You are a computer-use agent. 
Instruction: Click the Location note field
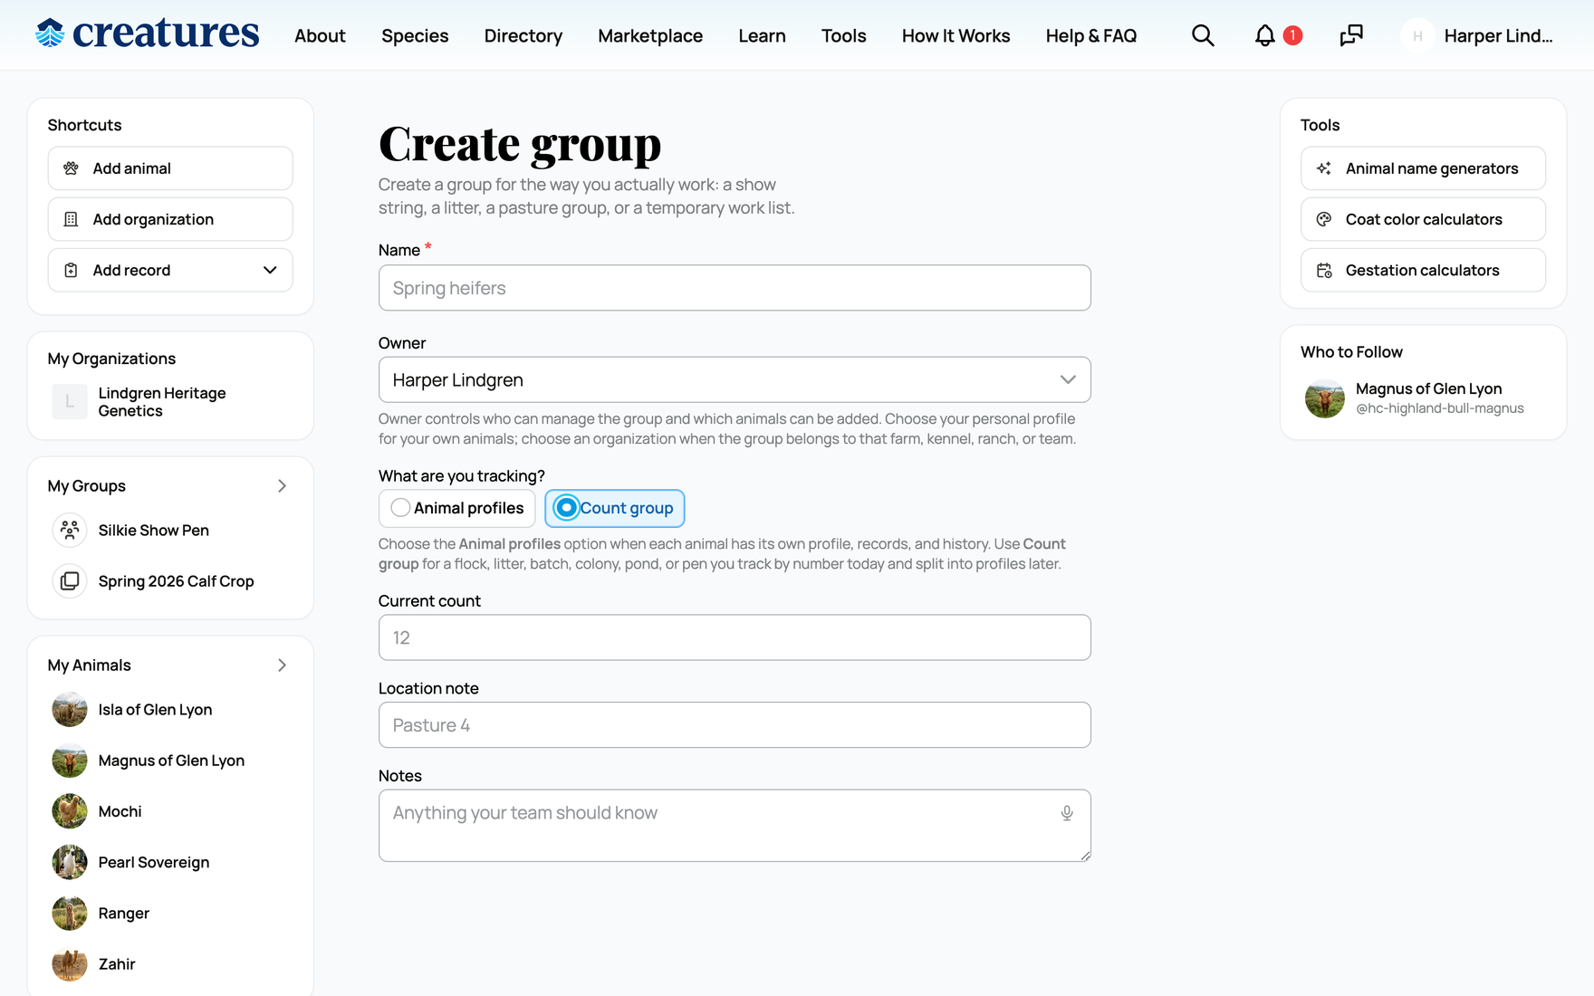pyautogui.click(x=735, y=725)
